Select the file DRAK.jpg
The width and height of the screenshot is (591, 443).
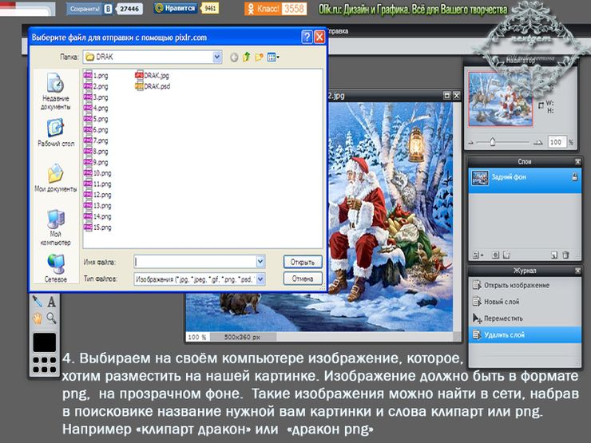pos(153,75)
